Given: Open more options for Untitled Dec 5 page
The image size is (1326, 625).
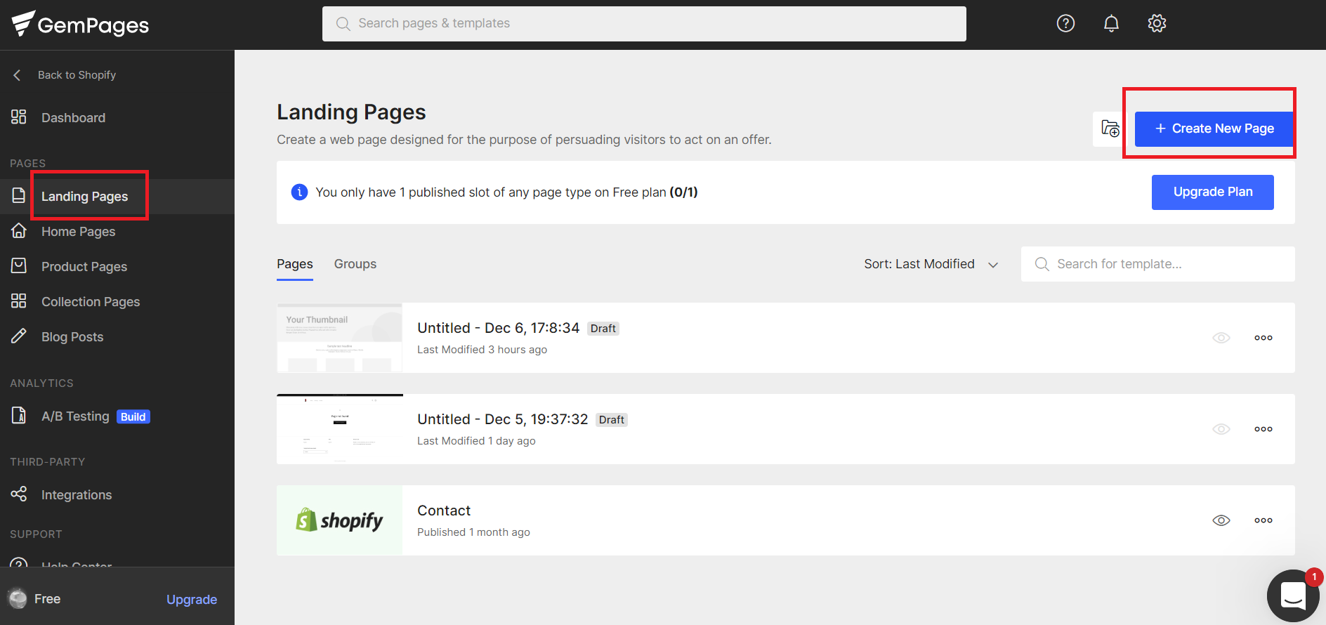Looking at the screenshot, I should click(x=1263, y=429).
